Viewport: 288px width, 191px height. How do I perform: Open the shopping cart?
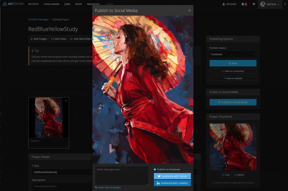253,4
